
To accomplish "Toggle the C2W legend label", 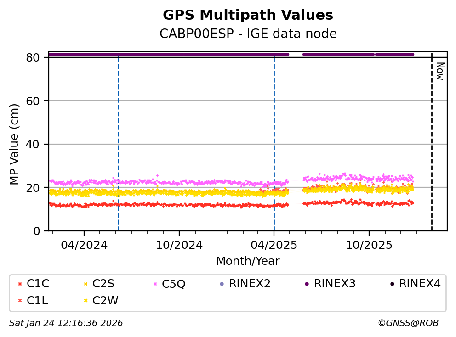I will click(105, 301).
